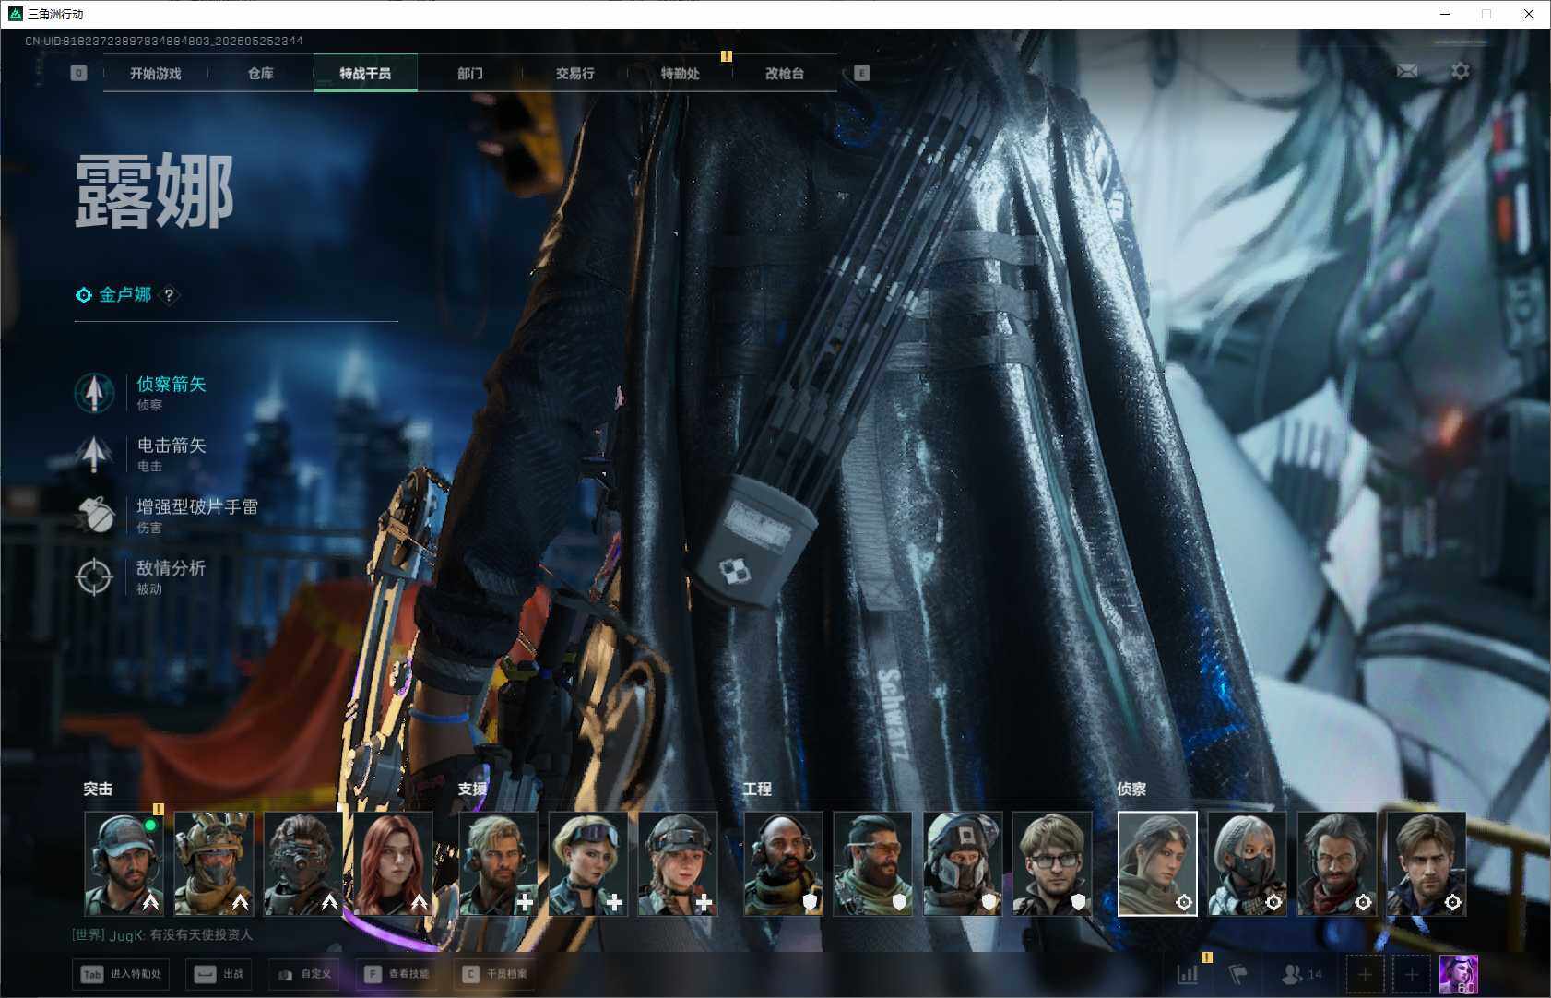Select the 工程 operator wearing black-rimmed glasses
Viewport: 1551px width, 998px height.
point(1051,863)
